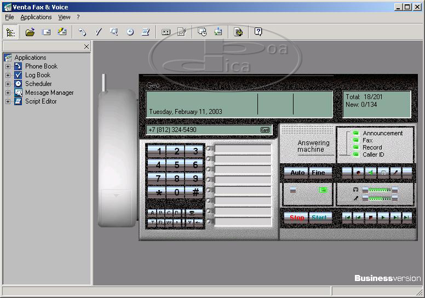Expand the Phone Book tree node
The height and width of the screenshot is (298, 425).
pos(8,66)
